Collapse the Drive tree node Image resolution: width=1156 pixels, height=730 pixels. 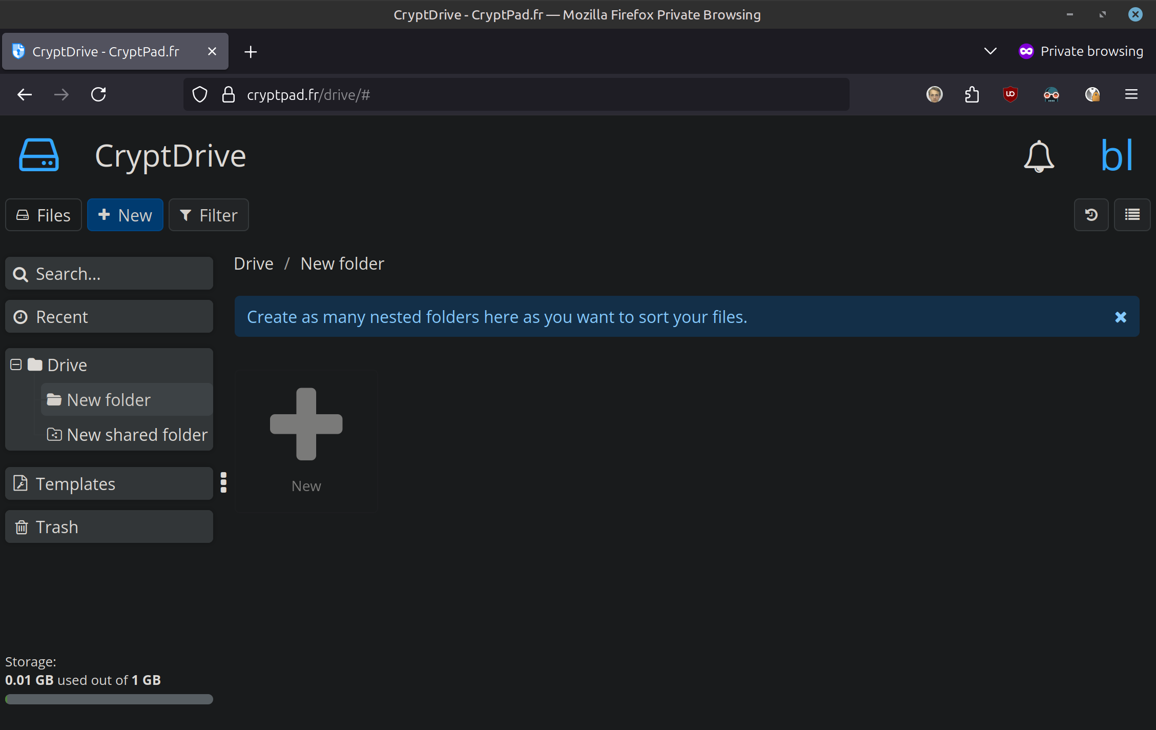point(16,364)
